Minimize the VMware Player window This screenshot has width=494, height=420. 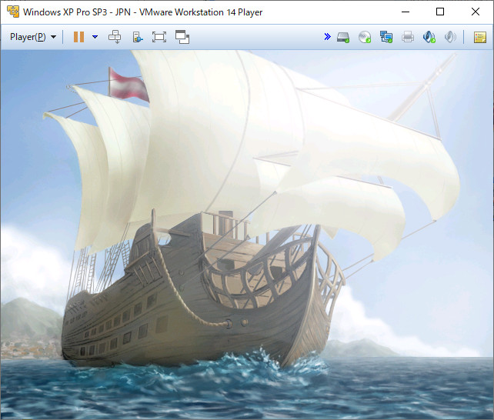(x=406, y=12)
